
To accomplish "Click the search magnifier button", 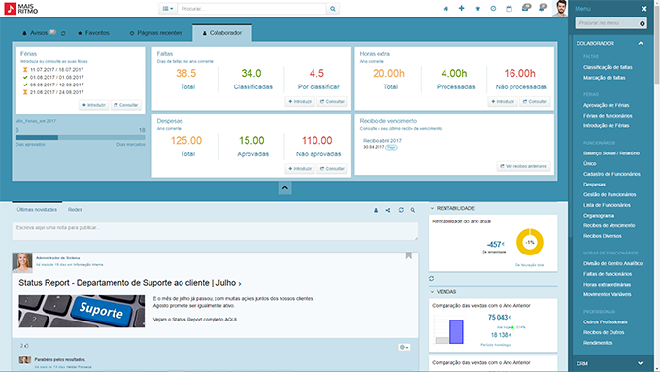I will tap(333, 9).
